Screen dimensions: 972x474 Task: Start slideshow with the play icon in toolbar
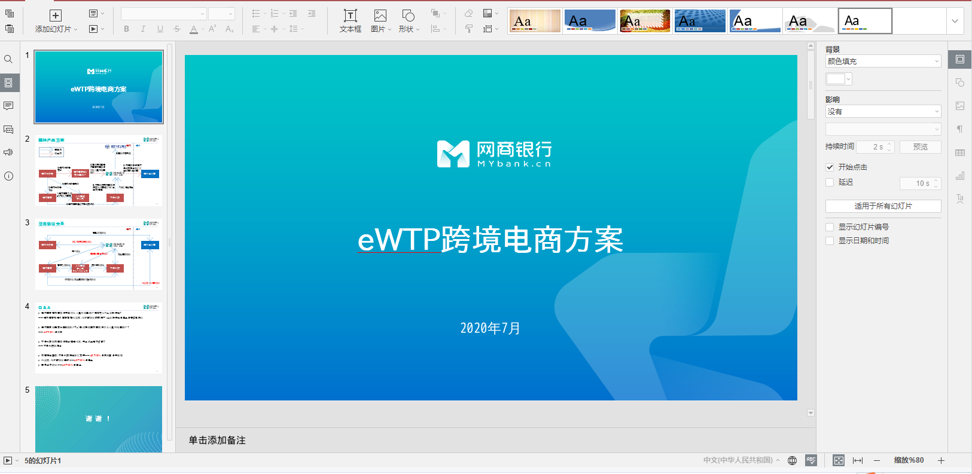pos(93,29)
